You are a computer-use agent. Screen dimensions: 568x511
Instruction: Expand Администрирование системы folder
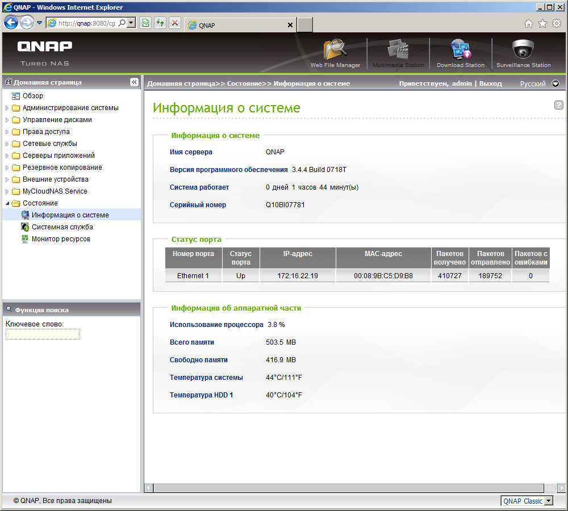click(x=7, y=108)
